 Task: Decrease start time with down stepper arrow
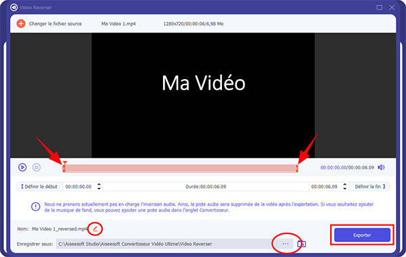(x=99, y=189)
